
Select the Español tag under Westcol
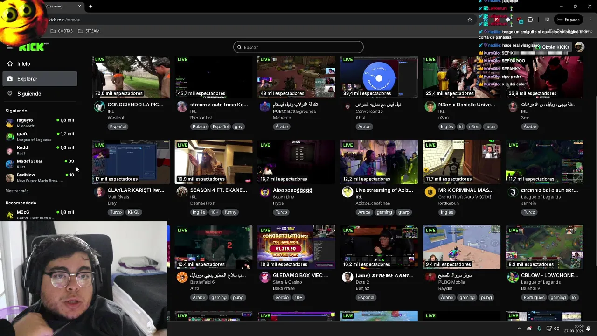pyautogui.click(x=118, y=126)
